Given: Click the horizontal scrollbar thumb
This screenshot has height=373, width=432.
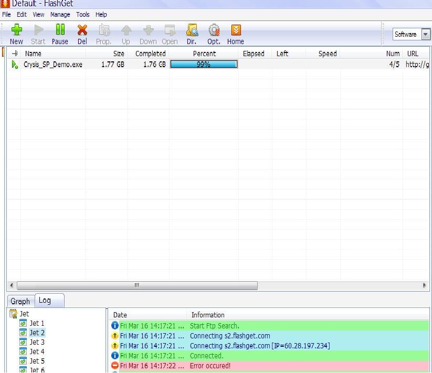Looking at the screenshot, I should point(137,285).
